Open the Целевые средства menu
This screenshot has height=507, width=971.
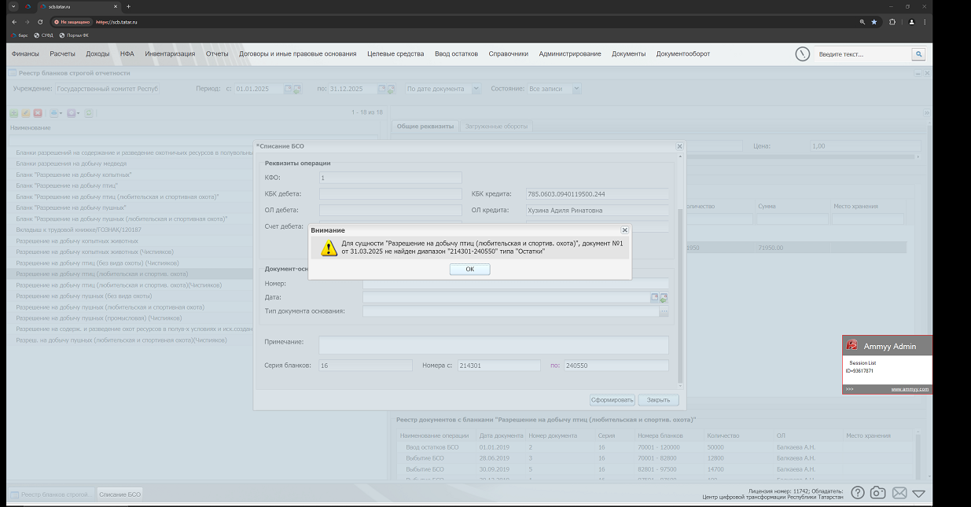(395, 53)
